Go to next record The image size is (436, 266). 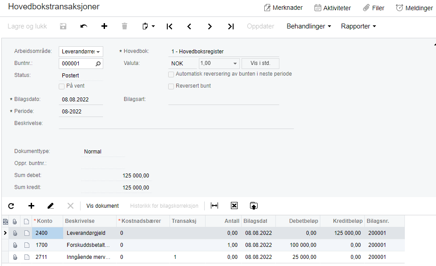pyautogui.click(x=210, y=26)
